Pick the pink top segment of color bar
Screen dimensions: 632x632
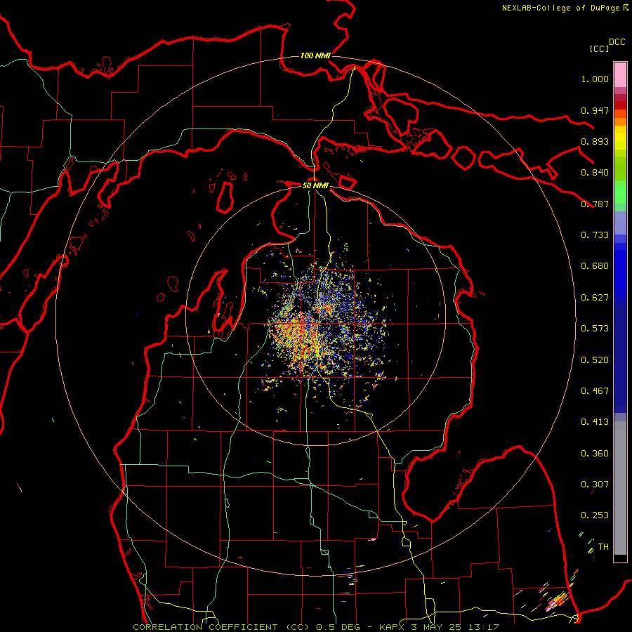(620, 74)
